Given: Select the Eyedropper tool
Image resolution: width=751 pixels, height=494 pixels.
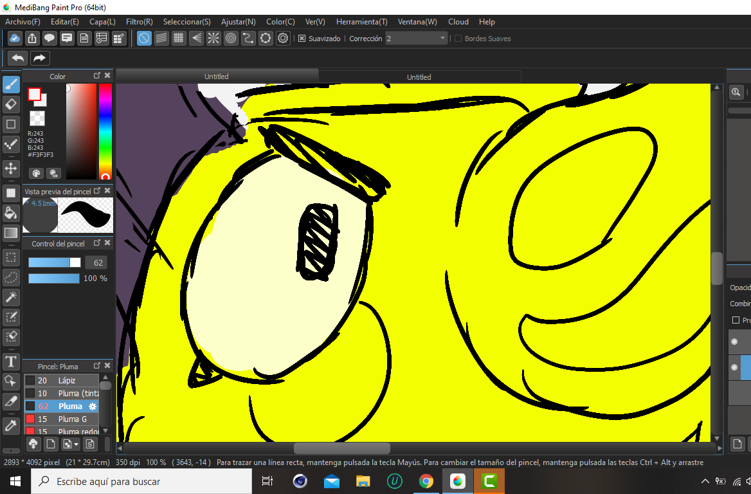Looking at the screenshot, I should [x=11, y=425].
